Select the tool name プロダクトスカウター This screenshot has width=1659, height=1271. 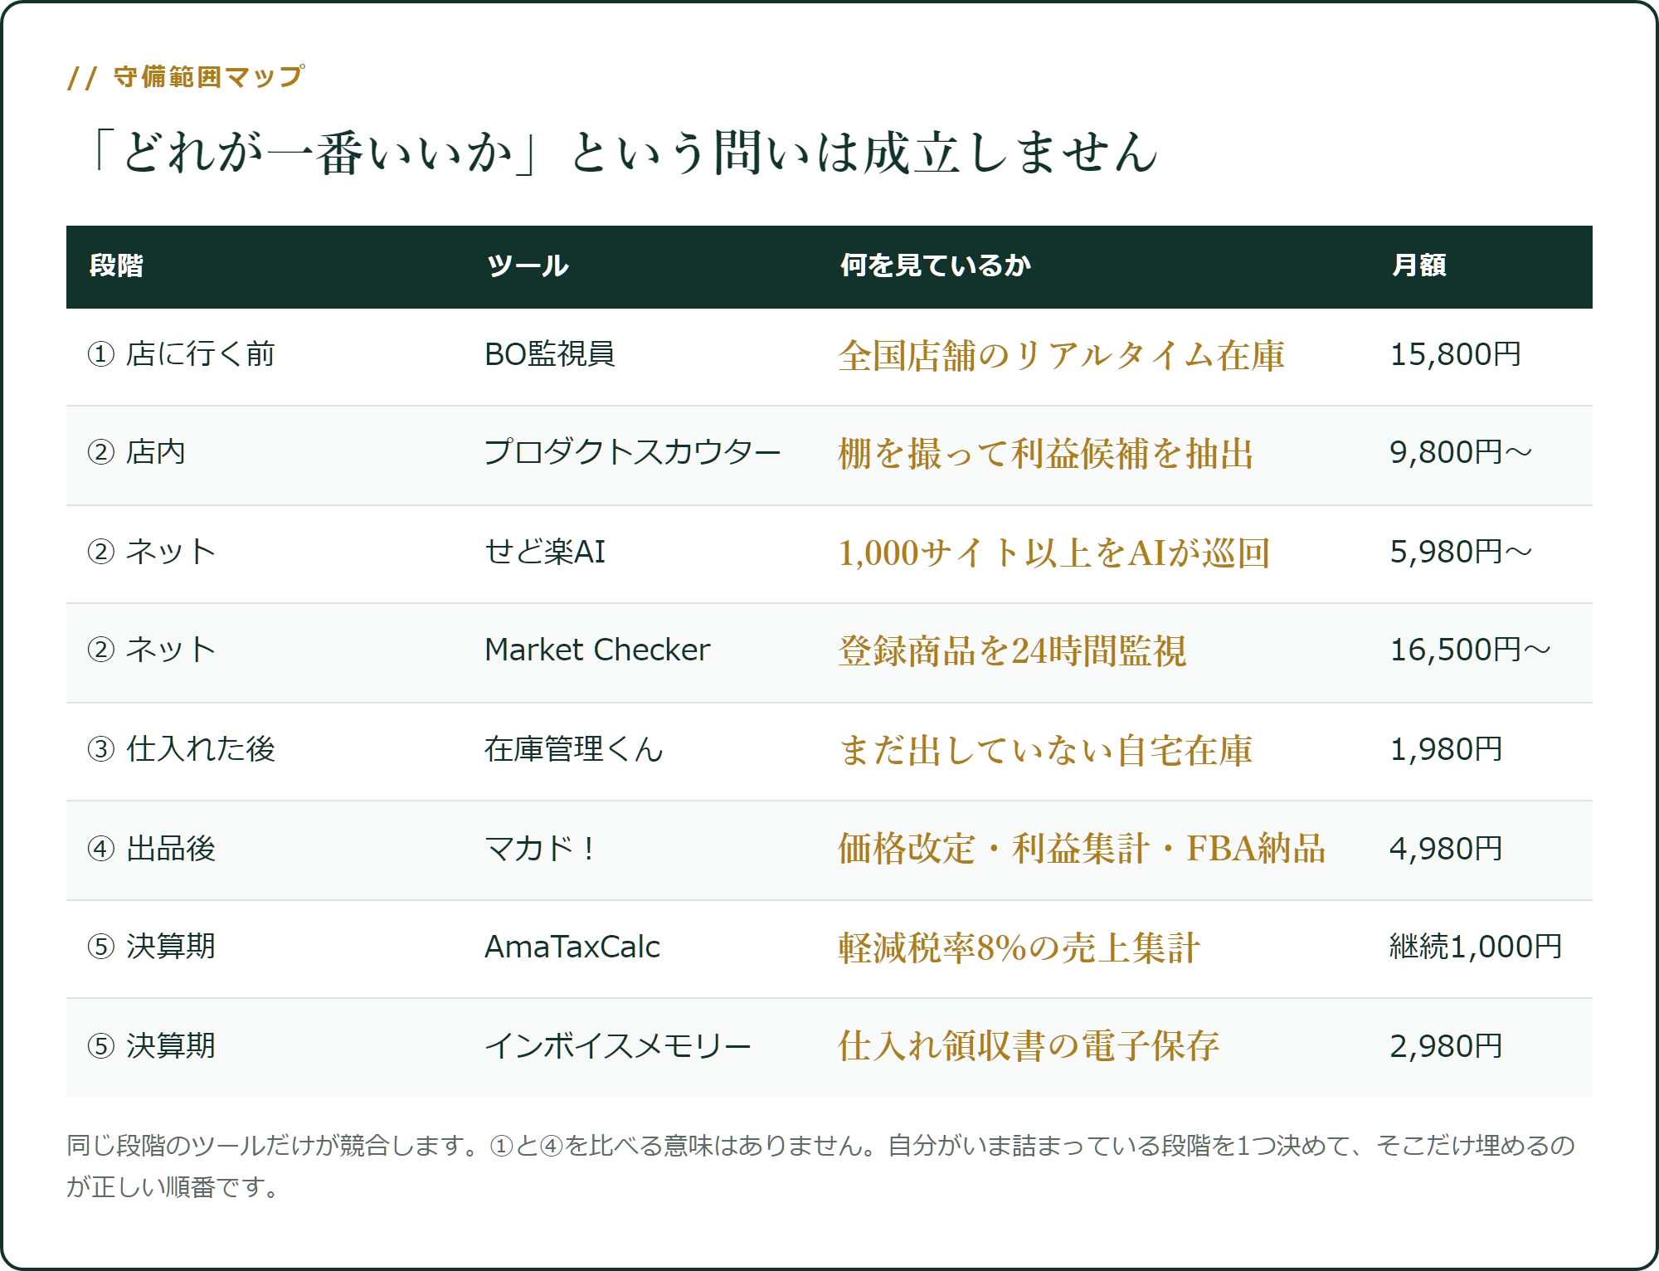(633, 452)
